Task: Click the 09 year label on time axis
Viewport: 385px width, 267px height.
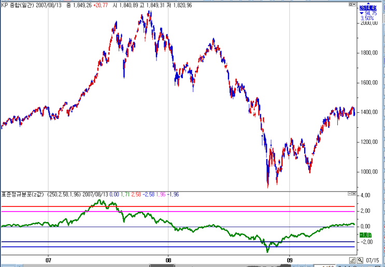Action: tap(290, 260)
